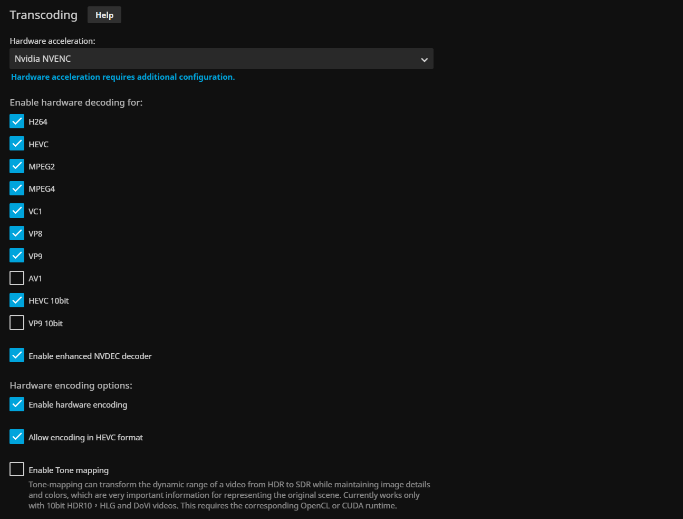Disable HEVC hardware decoding
The width and height of the screenshot is (683, 519).
(x=17, y=144)
